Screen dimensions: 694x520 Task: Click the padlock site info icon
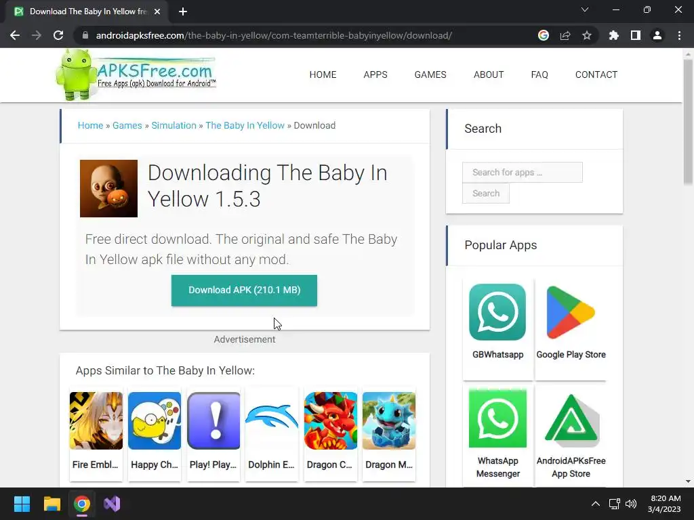(x=85, y=35)
